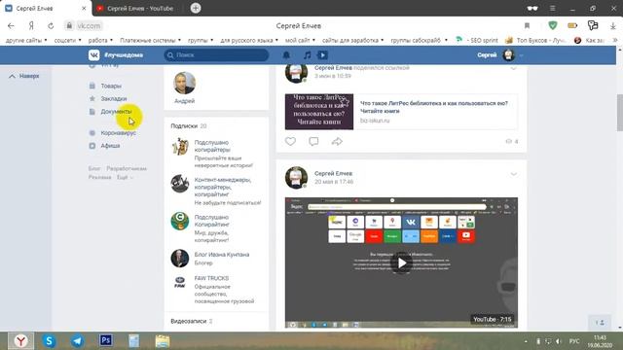Open browser hamburger menu

tap(552, 8)
